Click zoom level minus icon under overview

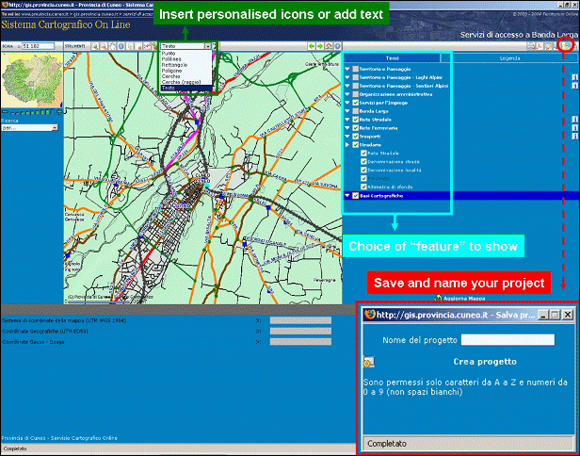point(6,112)
